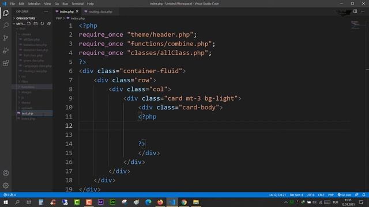Click line number 6 in the gutter
Image resolution: width=369 pixels, height=207 pixels.
[x=70, y=71]
